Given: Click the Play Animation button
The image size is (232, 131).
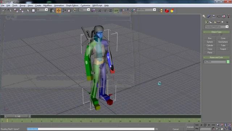Looking at the screenshot, I should point(205,125).
